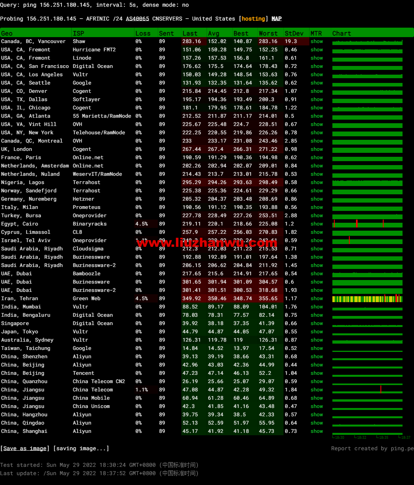Show MTR for China, Quanzhou row
The image size is (414, 485).
click(x=317, y=382)
